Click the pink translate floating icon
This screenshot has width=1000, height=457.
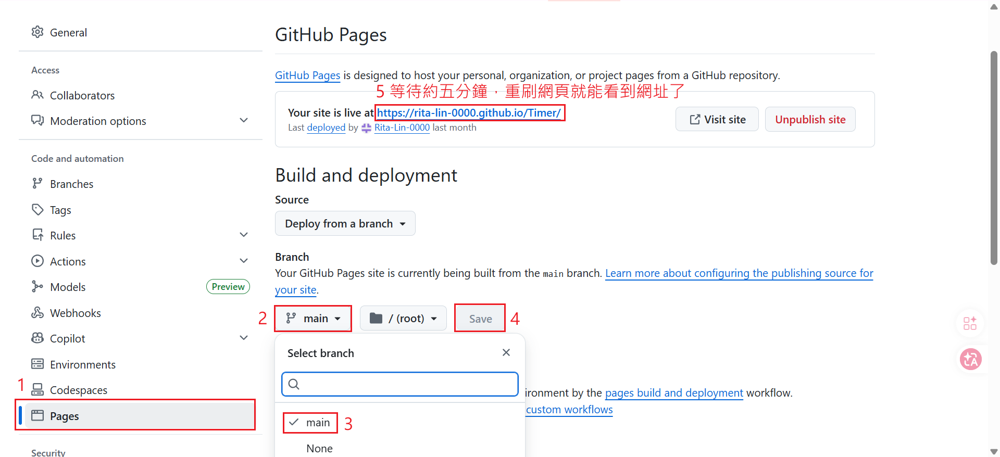coord(970,359)
